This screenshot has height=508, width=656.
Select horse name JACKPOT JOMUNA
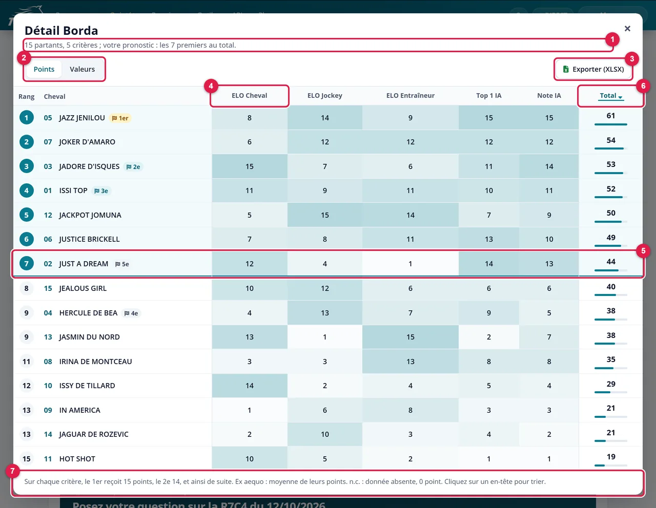90,215
